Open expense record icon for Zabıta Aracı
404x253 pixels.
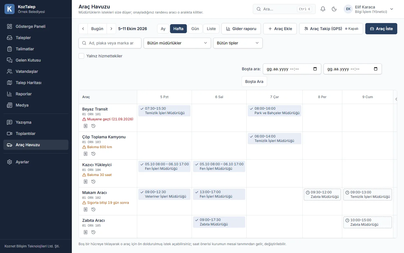coord(86,232)
